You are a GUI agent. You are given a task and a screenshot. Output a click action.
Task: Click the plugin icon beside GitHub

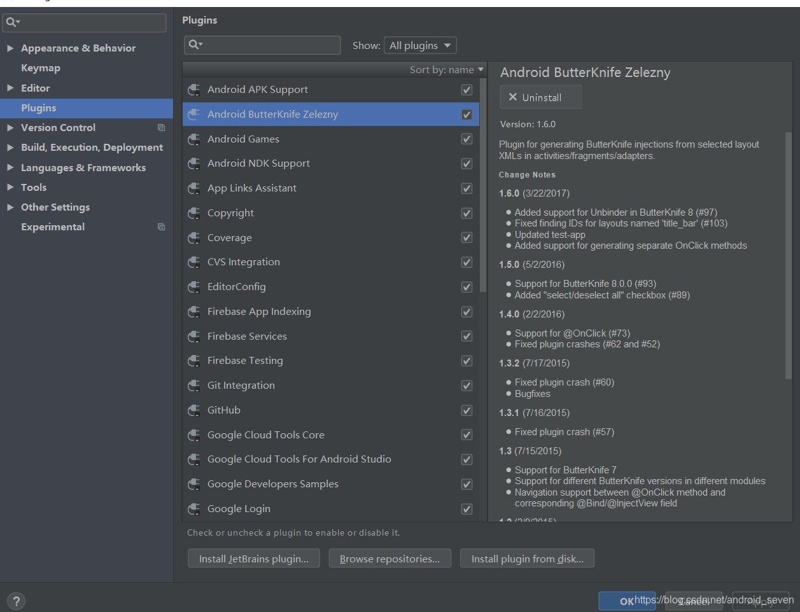[x=194, y=410]
